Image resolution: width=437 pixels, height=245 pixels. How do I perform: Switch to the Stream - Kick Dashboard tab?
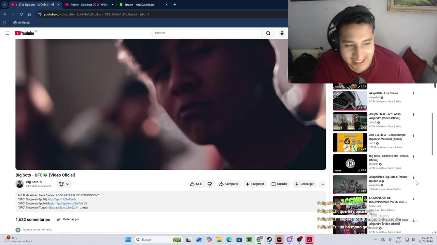143,5
